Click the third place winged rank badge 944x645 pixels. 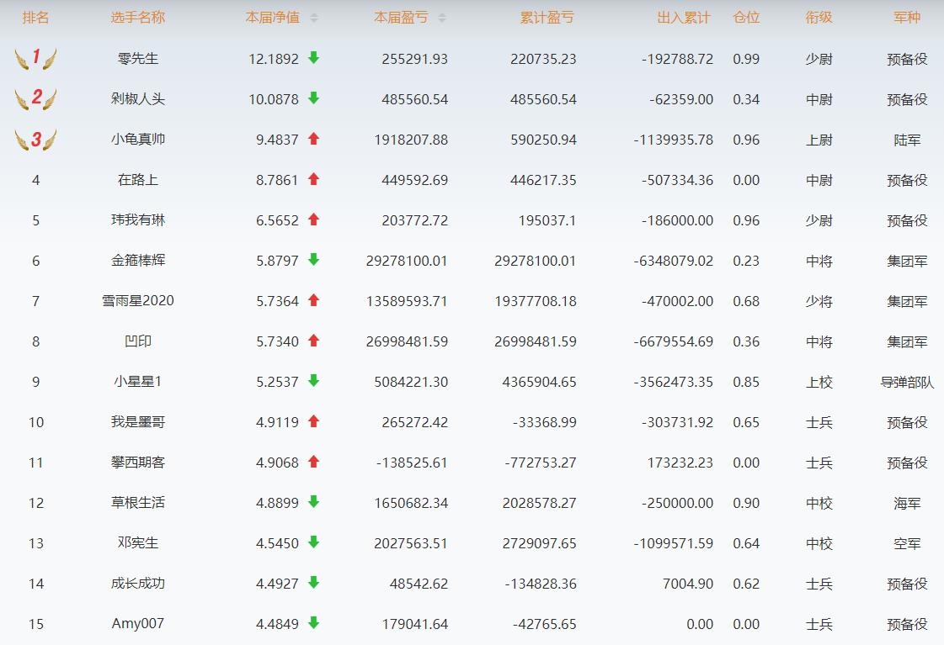coord(35,140)
